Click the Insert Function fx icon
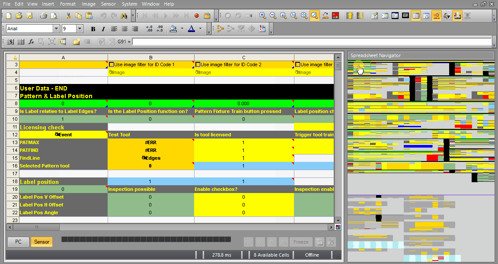 point(31,42)
